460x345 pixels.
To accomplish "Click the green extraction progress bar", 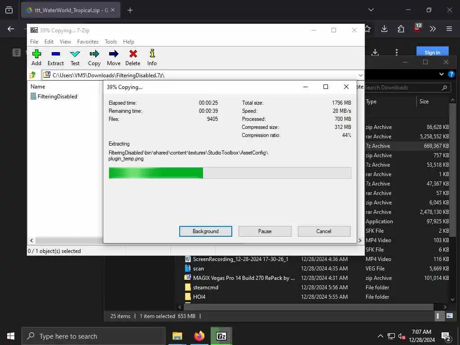I will 230,173.
